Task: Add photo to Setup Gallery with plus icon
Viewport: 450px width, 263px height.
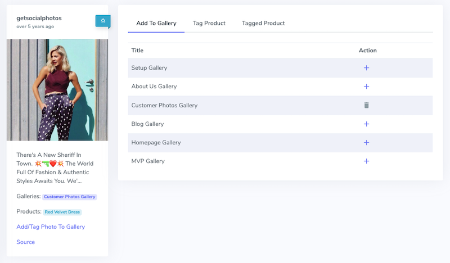Action: coord(367,68)
